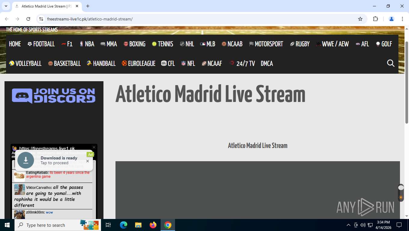This screenshot has width=409, height=231.
Task: Click the browser back arrow
Action: coord(7,19)
